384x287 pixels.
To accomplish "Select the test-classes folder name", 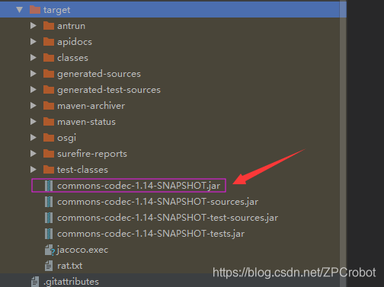I will point(82,170).
